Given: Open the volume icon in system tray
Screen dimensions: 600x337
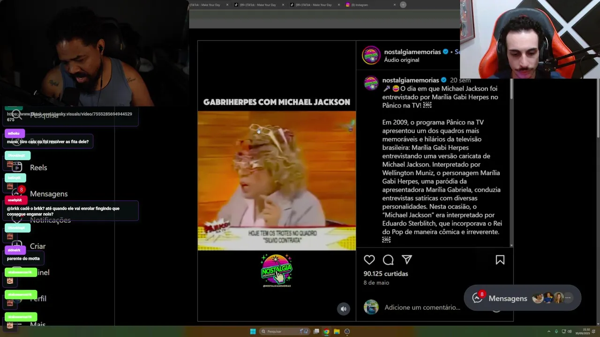Looking at the screenshot, I should pyautogui.click(x=570, y=331).
